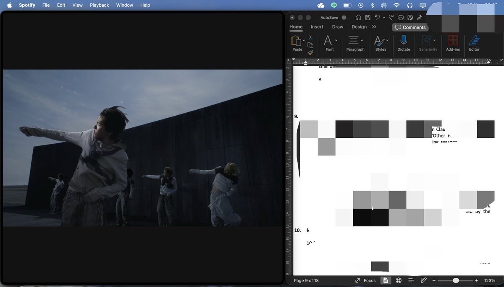
Task: Expand the Paste options dropdown arrow
Action: point(303,41)
